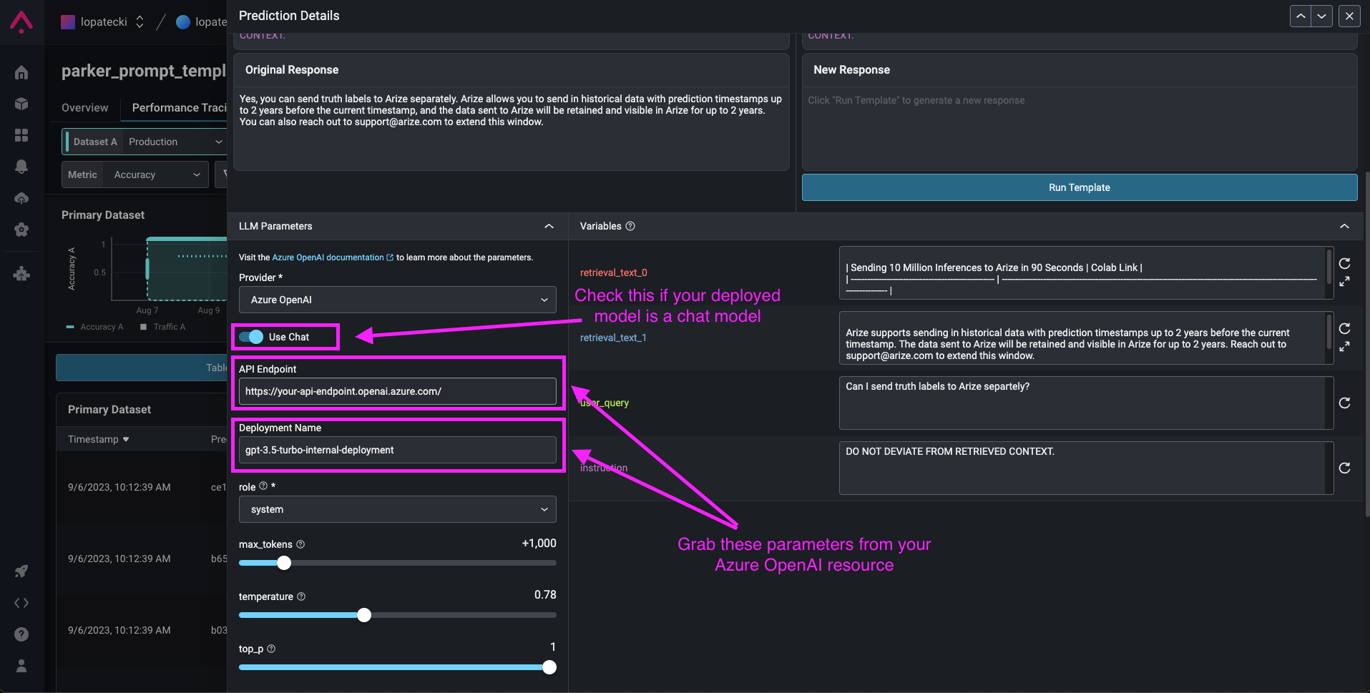Click the user_query text box

tap(1086, 403)
